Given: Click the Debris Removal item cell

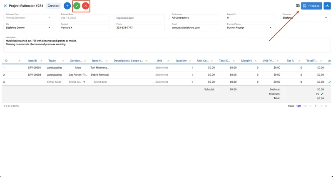Looking at the screenshot, I should [x=100, y=75].
